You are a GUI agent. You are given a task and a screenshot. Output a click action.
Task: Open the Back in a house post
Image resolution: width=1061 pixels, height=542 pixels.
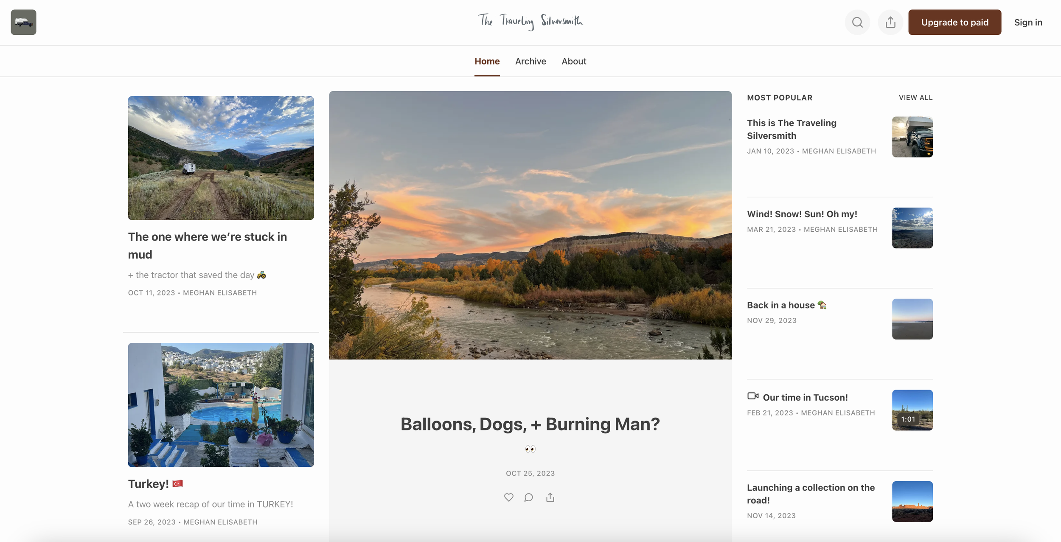(x=780, y=305)
